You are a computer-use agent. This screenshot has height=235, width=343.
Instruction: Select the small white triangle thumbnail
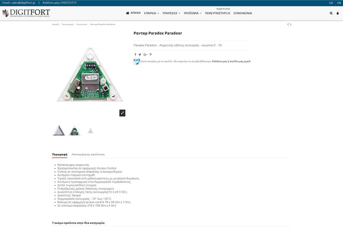coord(90,131)
